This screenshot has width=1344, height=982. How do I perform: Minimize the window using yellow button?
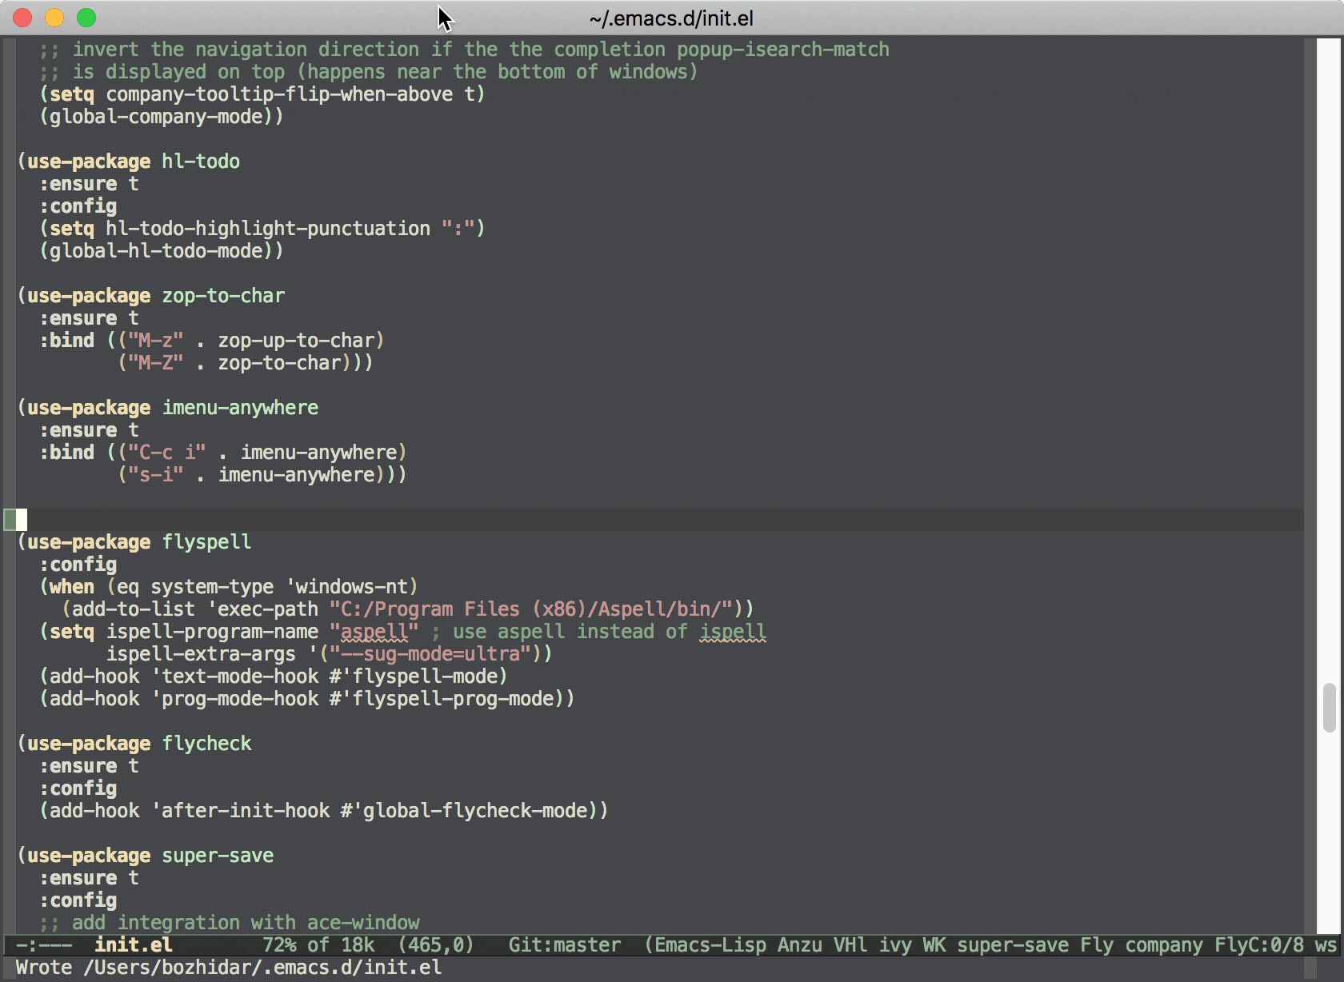pos(54,18)
